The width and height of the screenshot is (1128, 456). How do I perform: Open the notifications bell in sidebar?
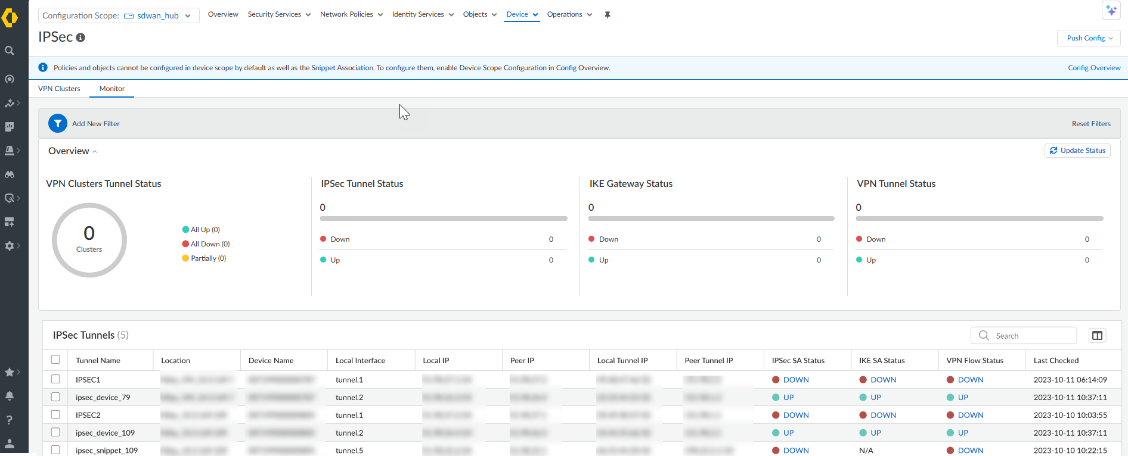click(x=10, y=396)
